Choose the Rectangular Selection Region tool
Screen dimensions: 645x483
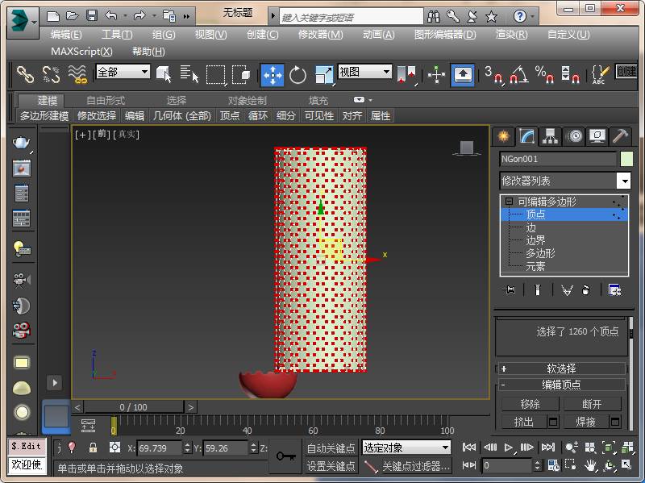tap(215, 75)
